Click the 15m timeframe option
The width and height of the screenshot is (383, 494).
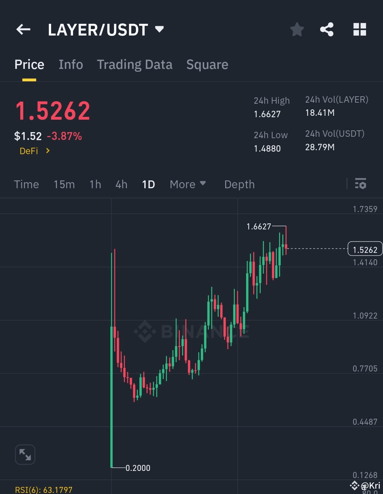click(64, 184)
